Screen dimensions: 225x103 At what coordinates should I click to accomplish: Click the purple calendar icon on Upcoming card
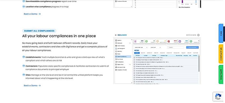(180, 41)
